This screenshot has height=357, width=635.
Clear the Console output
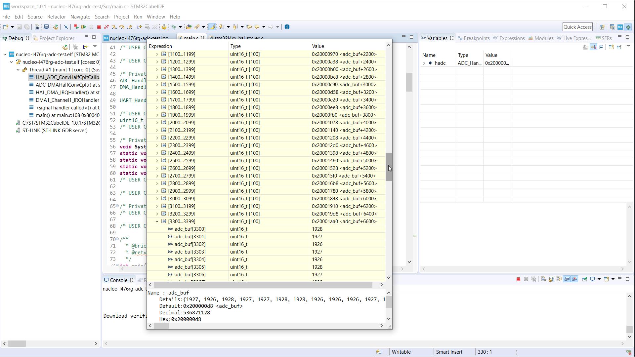click(543, 279)
